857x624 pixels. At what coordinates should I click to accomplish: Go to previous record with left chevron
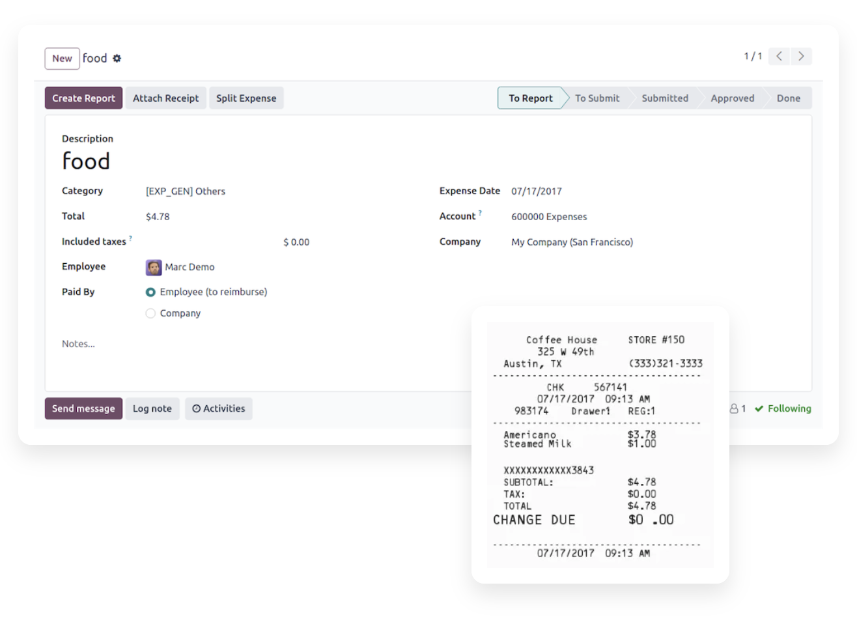tap(779, 57)
